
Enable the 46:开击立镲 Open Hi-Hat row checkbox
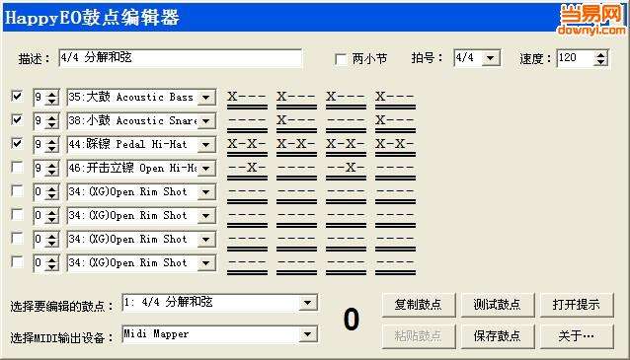[17, 168]
